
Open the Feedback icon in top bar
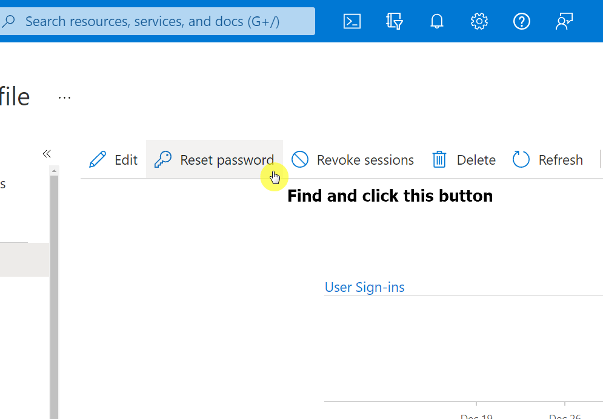(x=564, y=22)
